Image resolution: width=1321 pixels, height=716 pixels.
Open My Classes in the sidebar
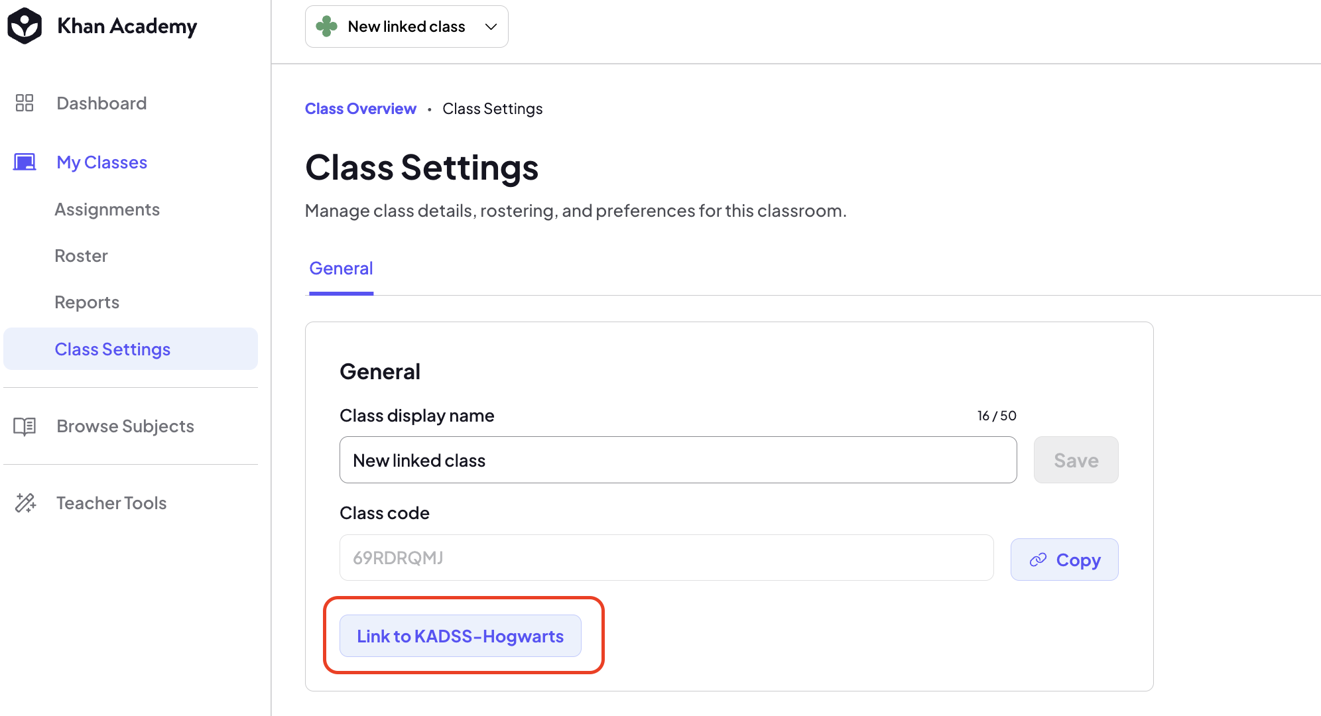(101, 162)
